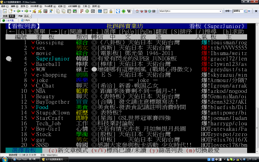Click the blue PCMan speech-bubble icon
Viewport: 259px width, 162px height.
(118, 11)
